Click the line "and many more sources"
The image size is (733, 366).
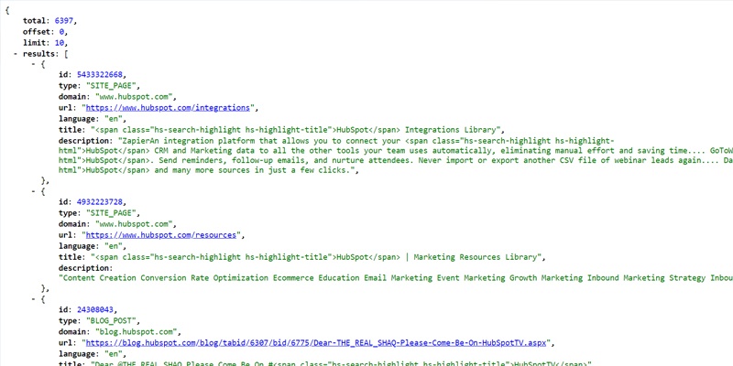[208, 170]
